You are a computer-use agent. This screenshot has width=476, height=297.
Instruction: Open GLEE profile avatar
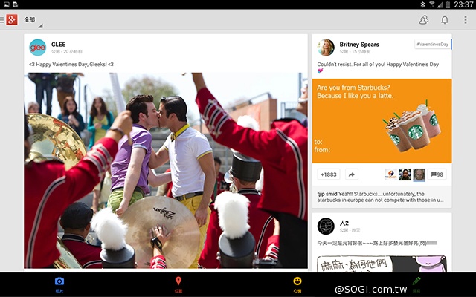click(x=37, y=48)
